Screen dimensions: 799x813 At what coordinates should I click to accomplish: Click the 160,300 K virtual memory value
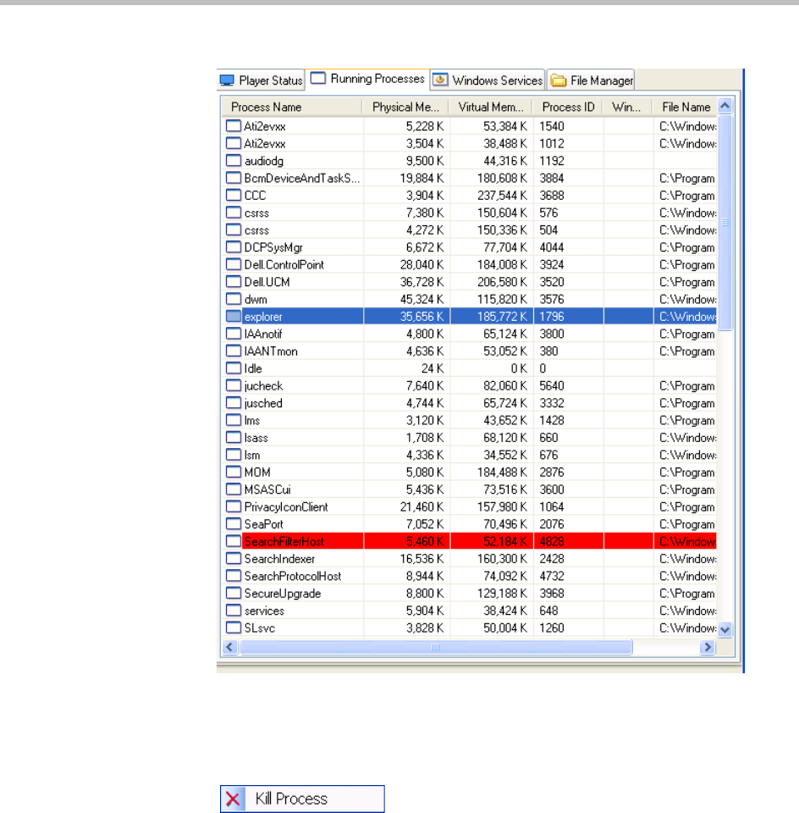(x=502, y=559)
